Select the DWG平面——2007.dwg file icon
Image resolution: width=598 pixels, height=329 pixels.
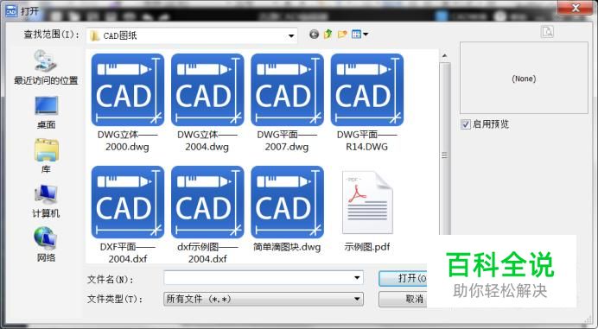click(x=287, y=90)
